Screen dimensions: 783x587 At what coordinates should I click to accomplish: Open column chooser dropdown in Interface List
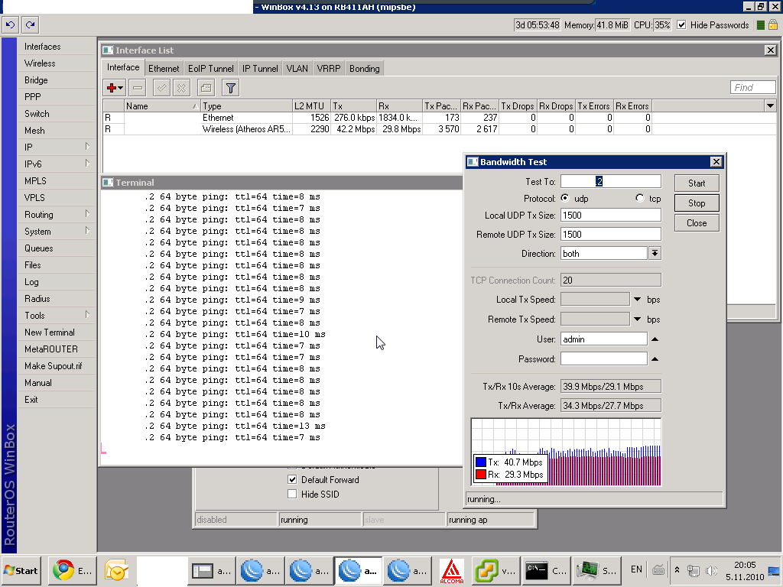click(770, 105)
